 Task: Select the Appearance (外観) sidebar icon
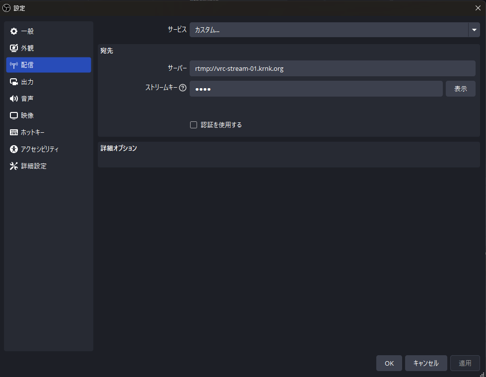pyautogui.click(x=14, y=48)
